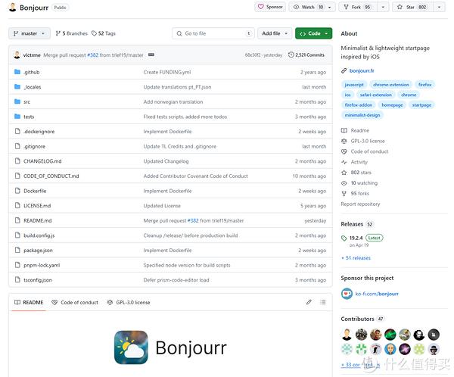Open CODE_OF_CONDUCT.md file
The image size is (454, 377).
pyautogui.click(x=51, y=176)
